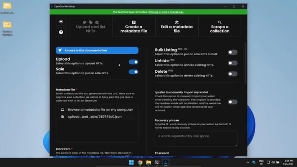
Task: Browse a metadata file on my computer
Action: click(x=97, y=109)
